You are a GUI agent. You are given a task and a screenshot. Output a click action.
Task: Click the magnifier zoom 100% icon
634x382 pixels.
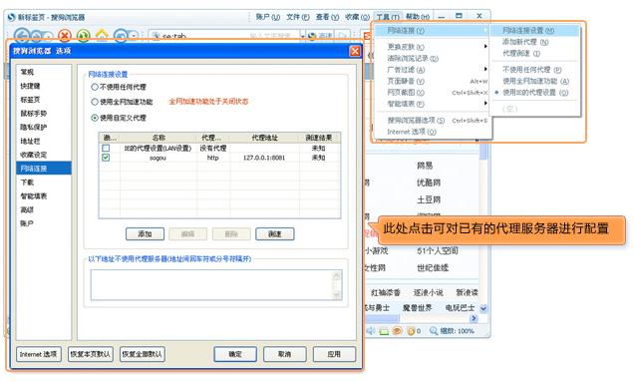(x=434, y=331)
